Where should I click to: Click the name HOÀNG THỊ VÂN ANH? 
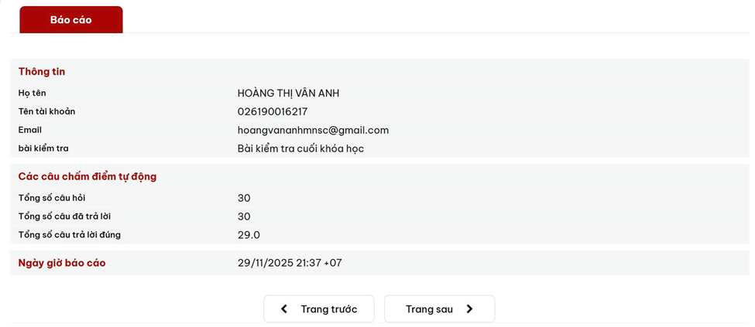pyautogui.click(x=288, y=94)
